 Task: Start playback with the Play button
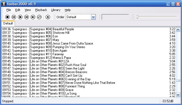pyautogui.click(x=20, y=17)
